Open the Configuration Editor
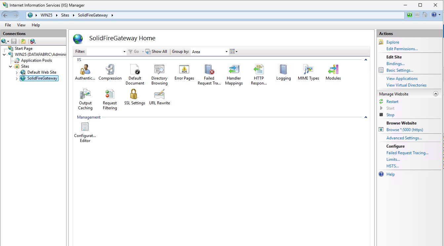Viewport: 444px width, 246px height. (x=85, y=132)
